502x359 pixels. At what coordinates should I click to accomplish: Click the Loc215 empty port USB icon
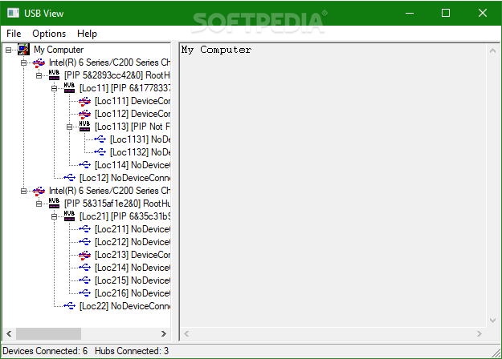[84, 280]
